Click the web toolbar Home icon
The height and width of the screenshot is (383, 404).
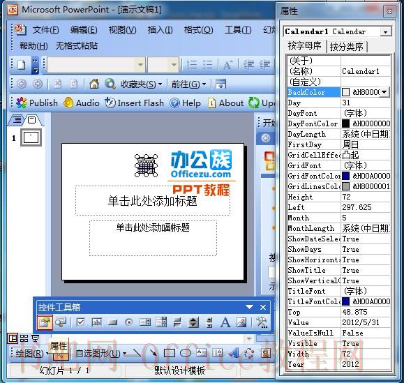pyautogui.click(x=93, y=84)
